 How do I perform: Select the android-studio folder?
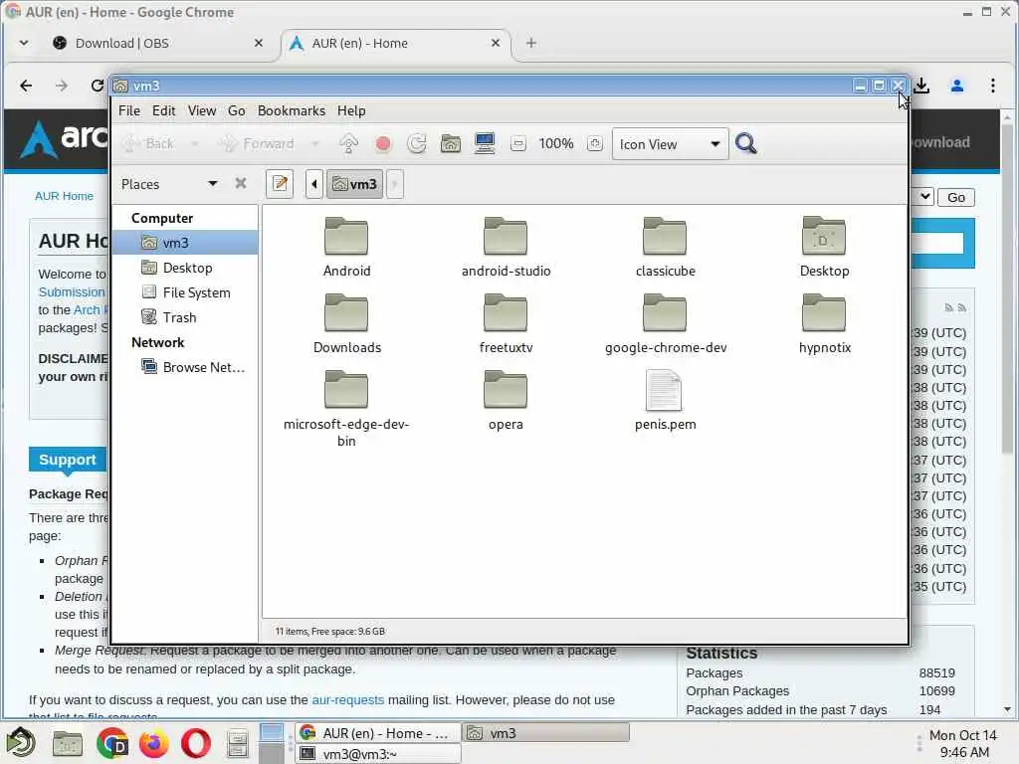[x=506, y=248]
